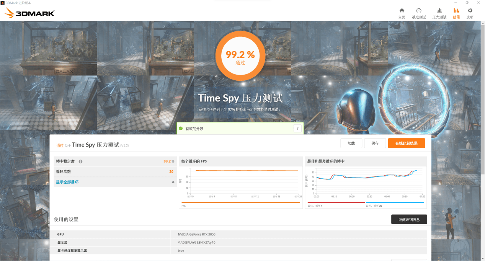Click the 加载 button
This screenshot has height=261, width=485.
351,143
